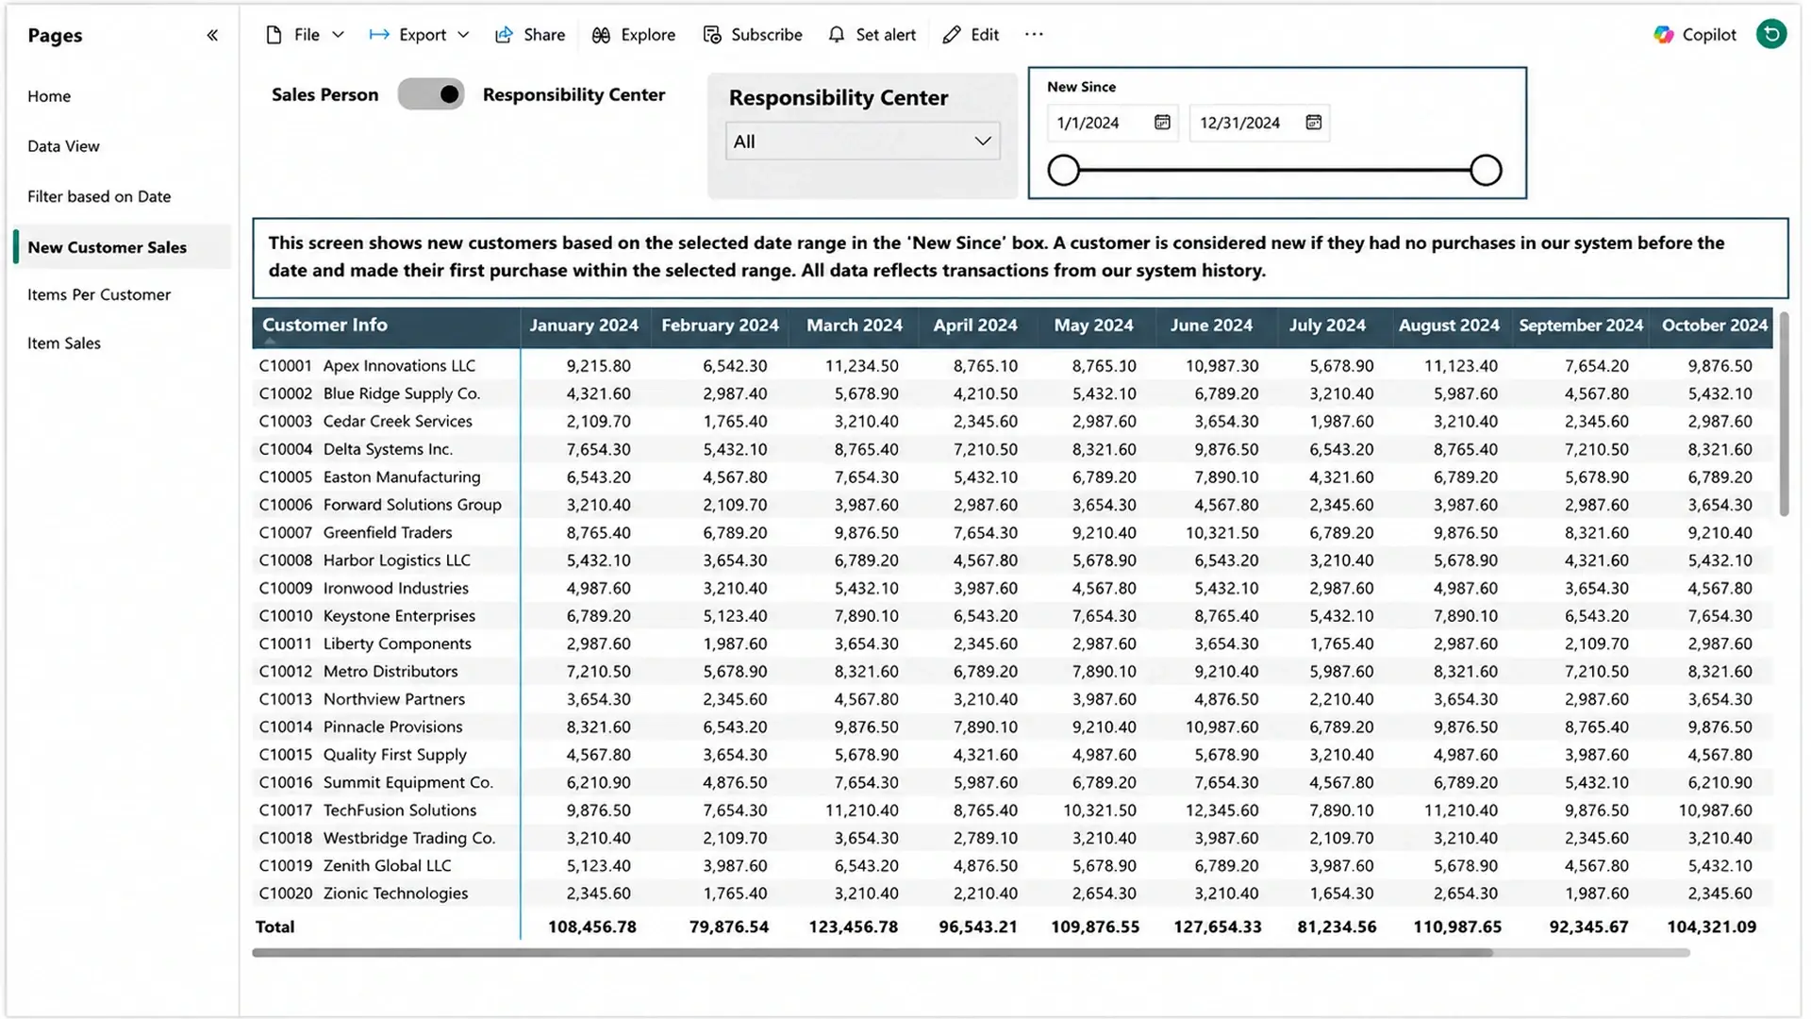Viewport: 1811px width, 1019px height.
Task: Go to Items Per Customer page
Action: pos(99,294)
